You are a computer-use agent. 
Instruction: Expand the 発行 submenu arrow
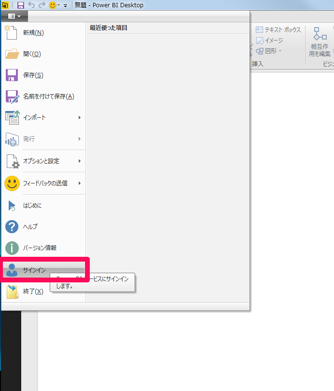click(80, 139)
